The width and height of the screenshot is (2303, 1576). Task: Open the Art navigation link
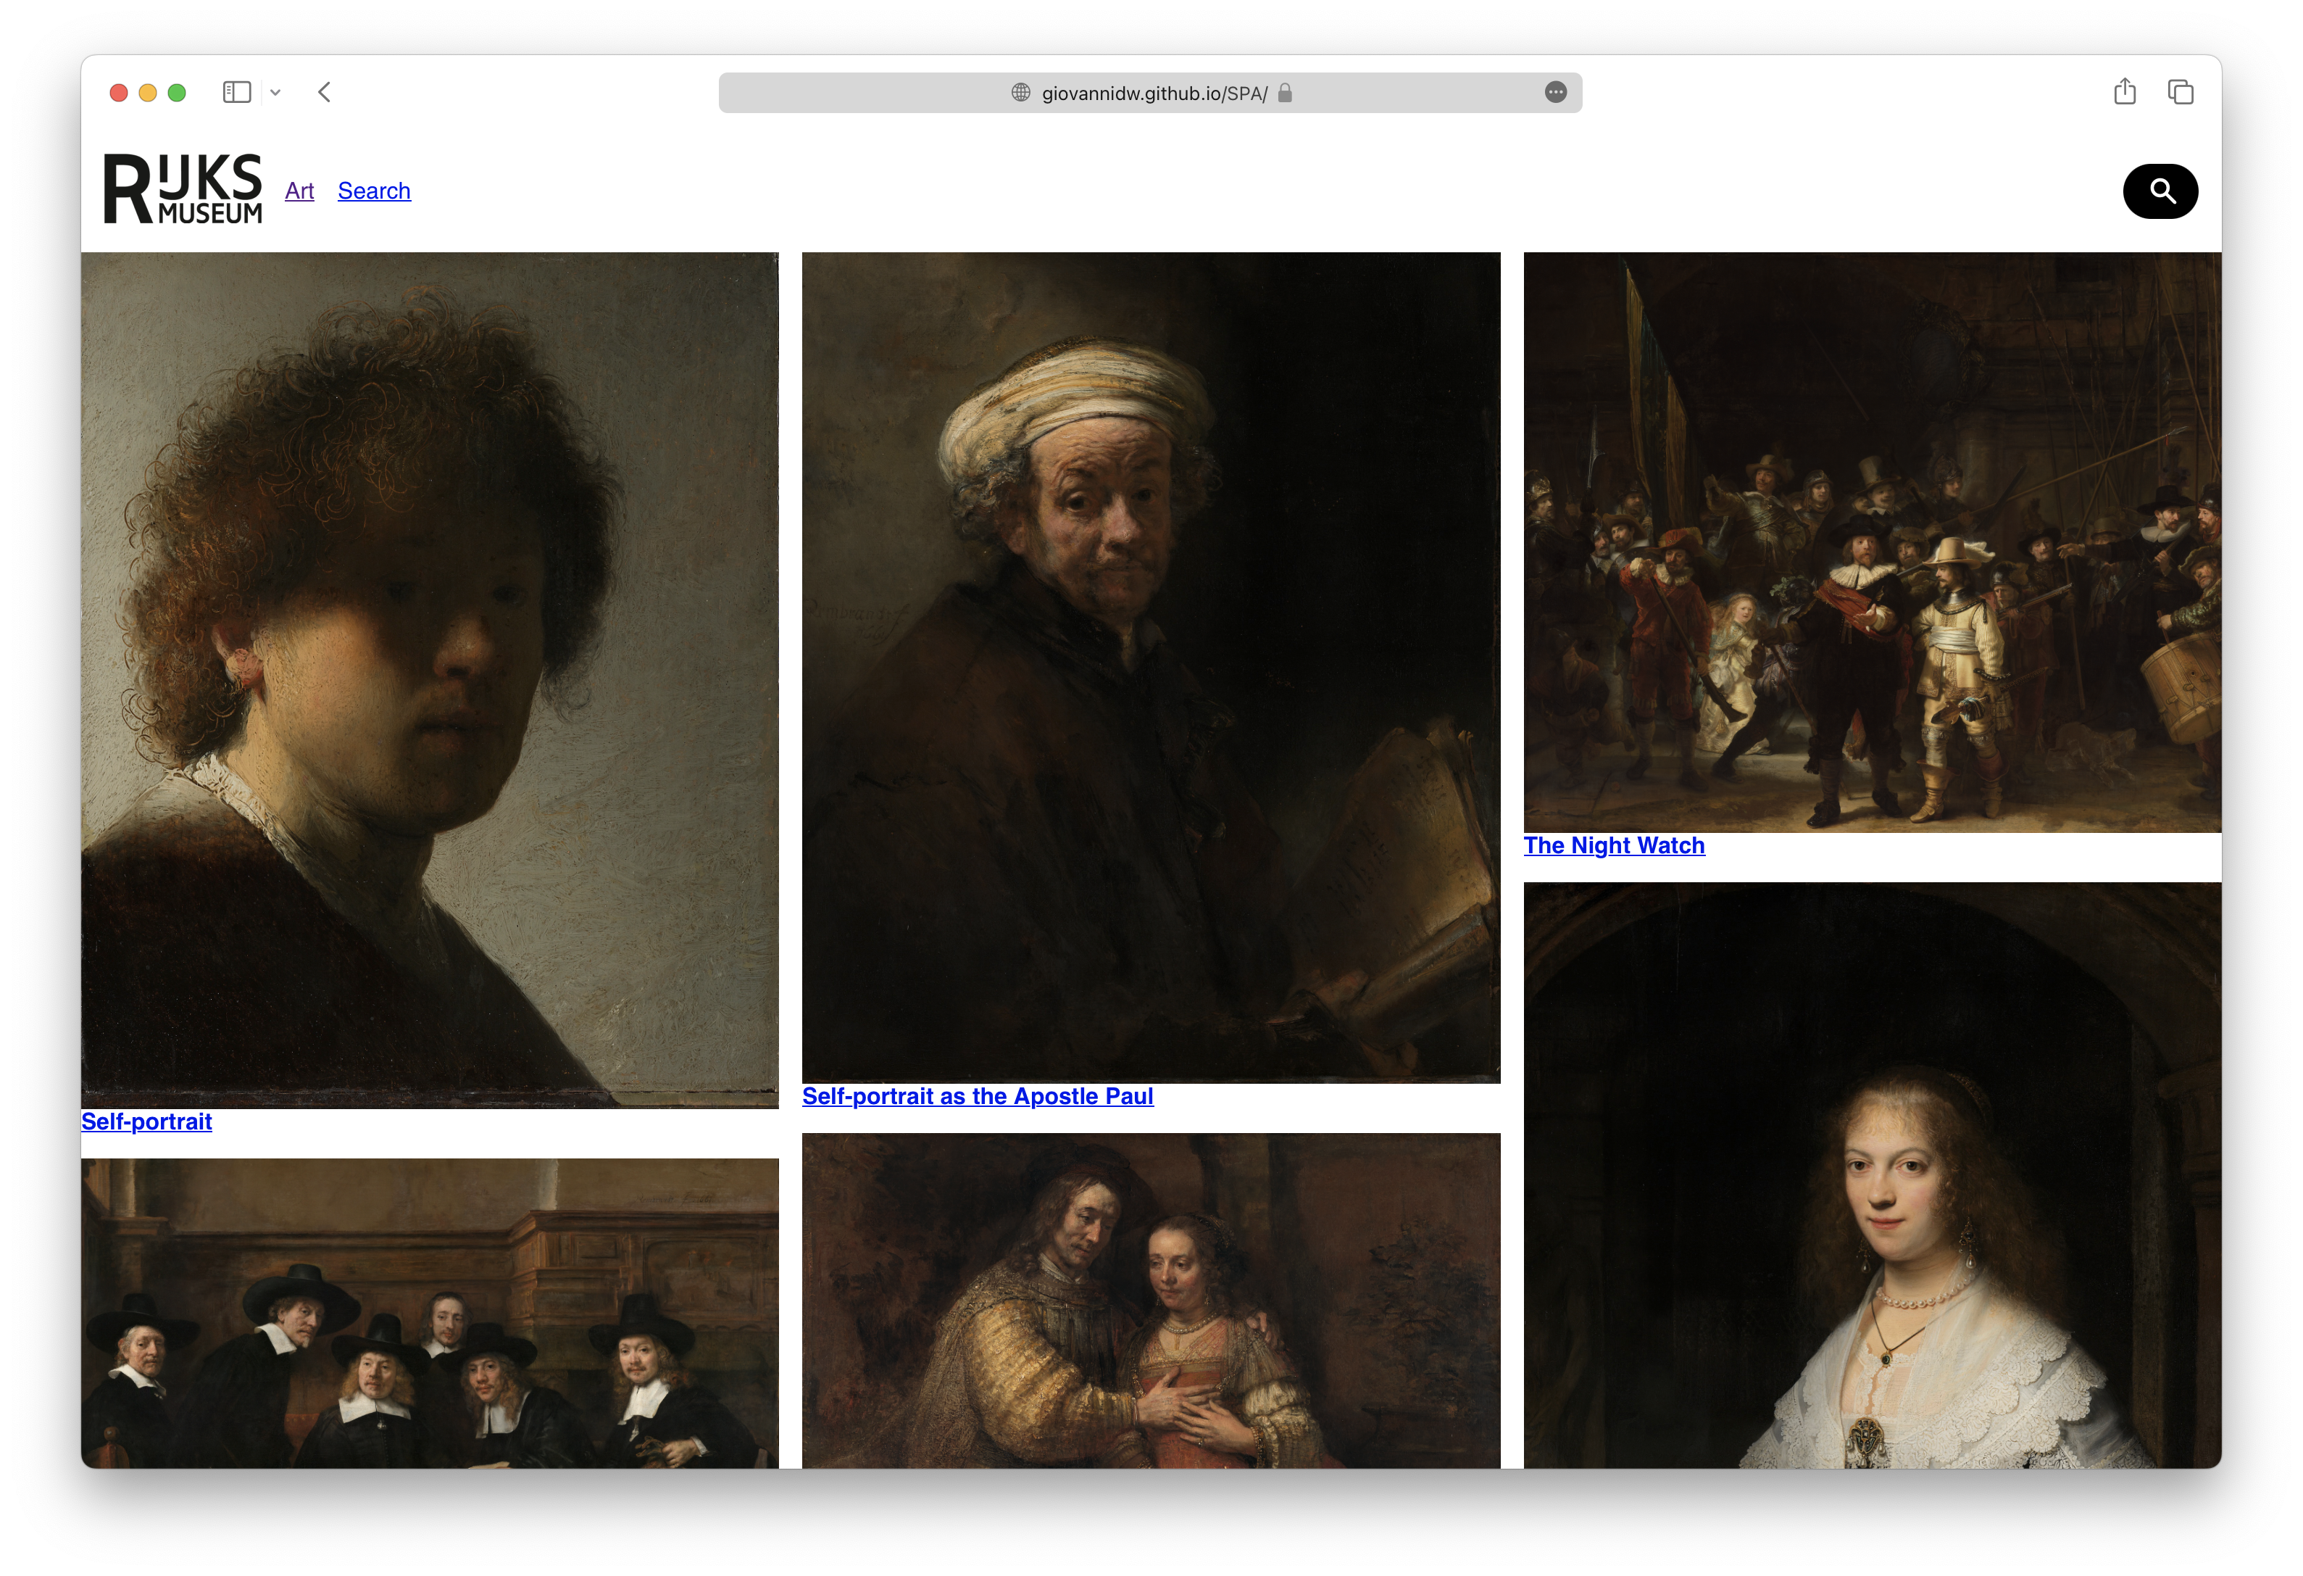299,191
